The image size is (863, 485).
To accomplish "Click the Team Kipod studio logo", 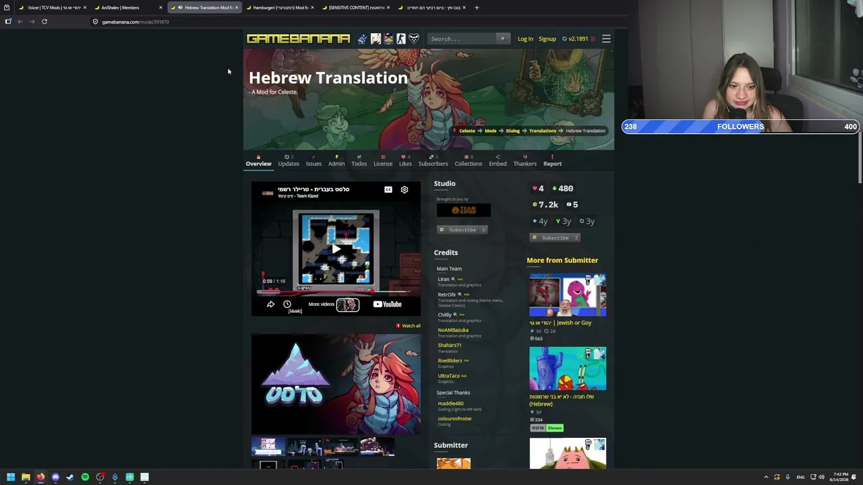I will pos(464,210).
